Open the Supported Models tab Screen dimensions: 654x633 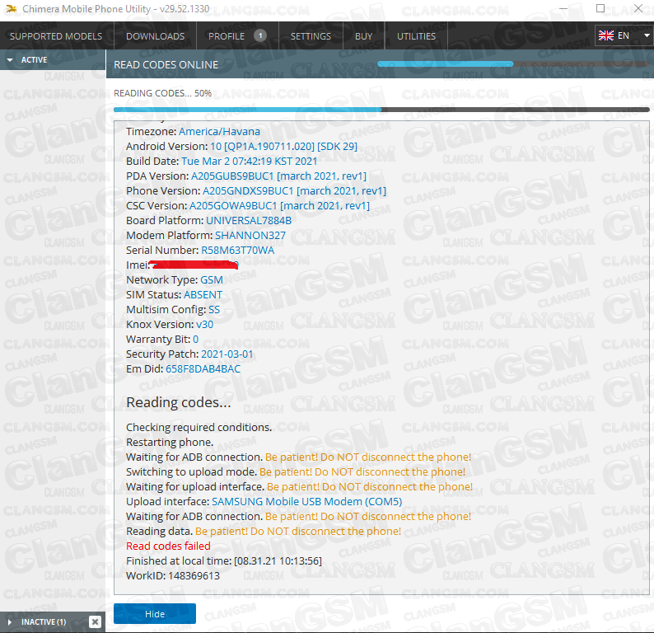[x=56, y=36]
